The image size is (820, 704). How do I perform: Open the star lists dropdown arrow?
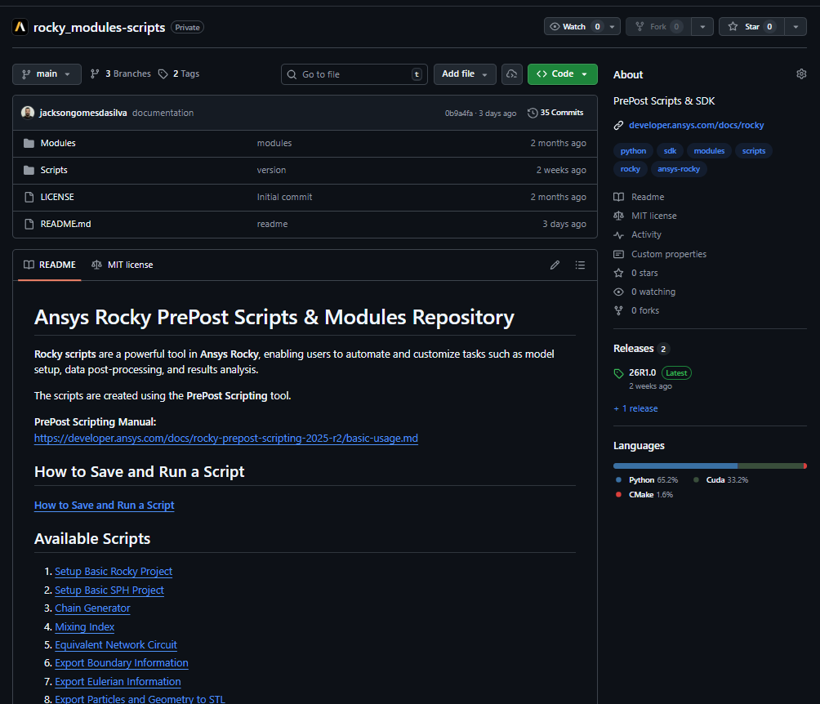pos(795,27)
